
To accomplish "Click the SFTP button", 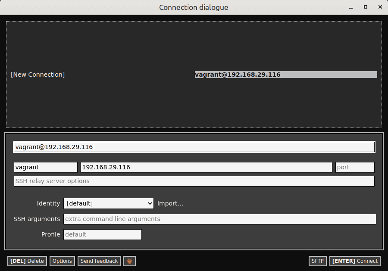I will [317, 261].
